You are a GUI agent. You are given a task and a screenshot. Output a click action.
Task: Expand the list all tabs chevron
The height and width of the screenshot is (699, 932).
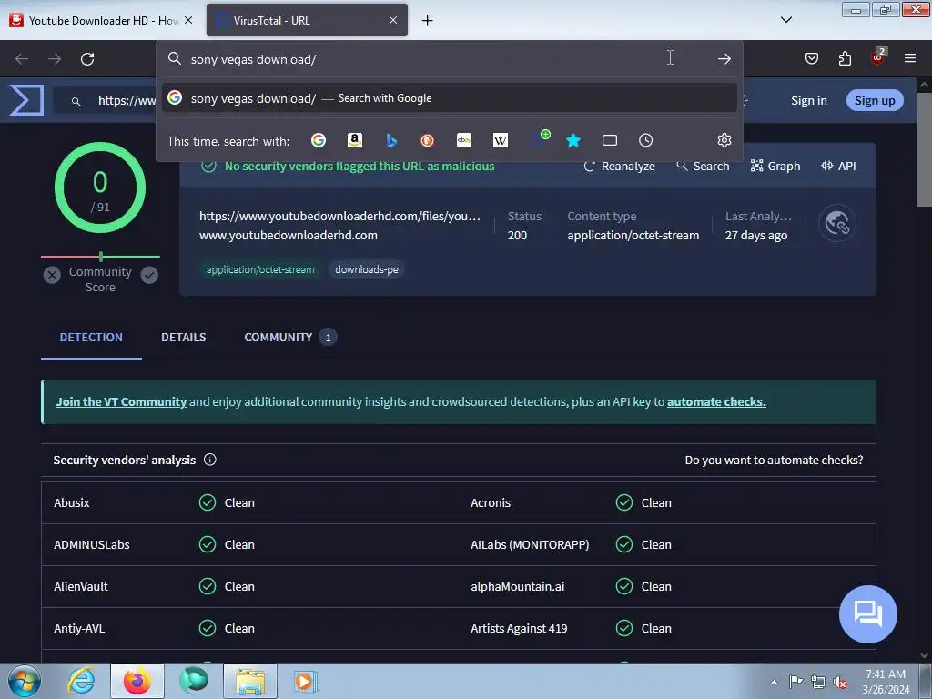785,20
